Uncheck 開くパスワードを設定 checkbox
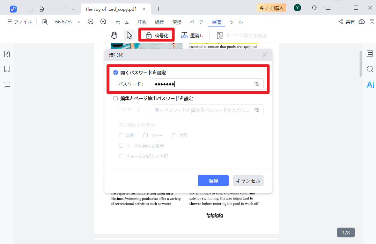Screen dimensions: 376x244 115,73
